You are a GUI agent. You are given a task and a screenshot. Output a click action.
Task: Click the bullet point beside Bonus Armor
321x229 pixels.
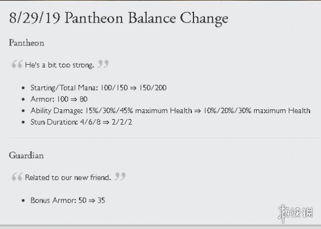coord(23,200)
